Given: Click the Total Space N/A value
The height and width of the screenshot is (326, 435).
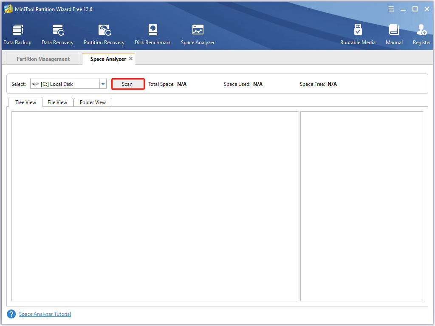Looking at the screenshot, I should (182, 84).
